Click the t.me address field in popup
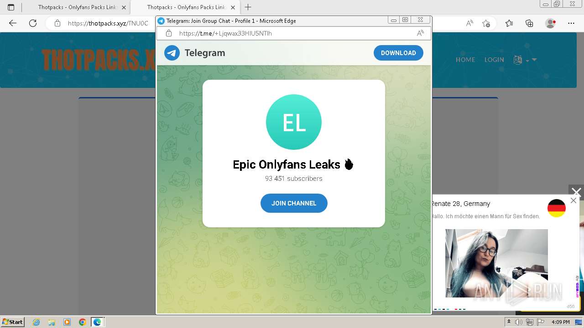The image size is (584, 328). click(x=293, y=33)
